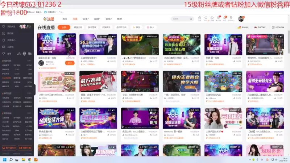Click the DOTA2 category in sidebar
The image size is (290, 163).
[29, 65]
